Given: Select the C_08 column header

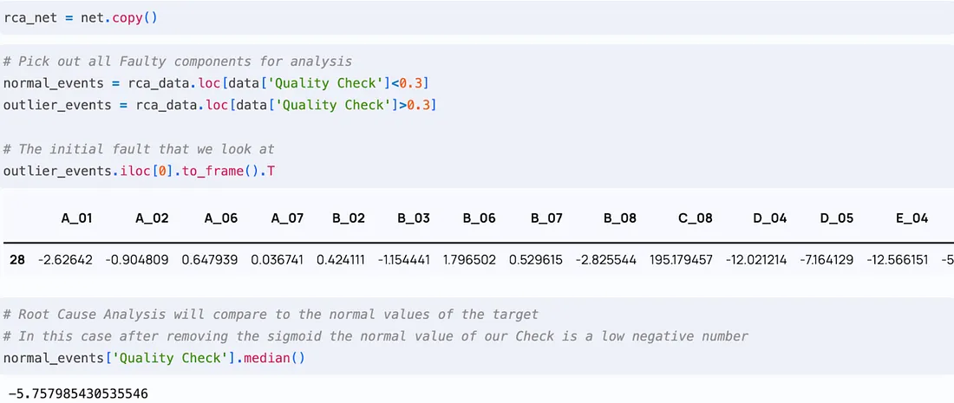Looking at the screenshot, I should pos(696,218).
